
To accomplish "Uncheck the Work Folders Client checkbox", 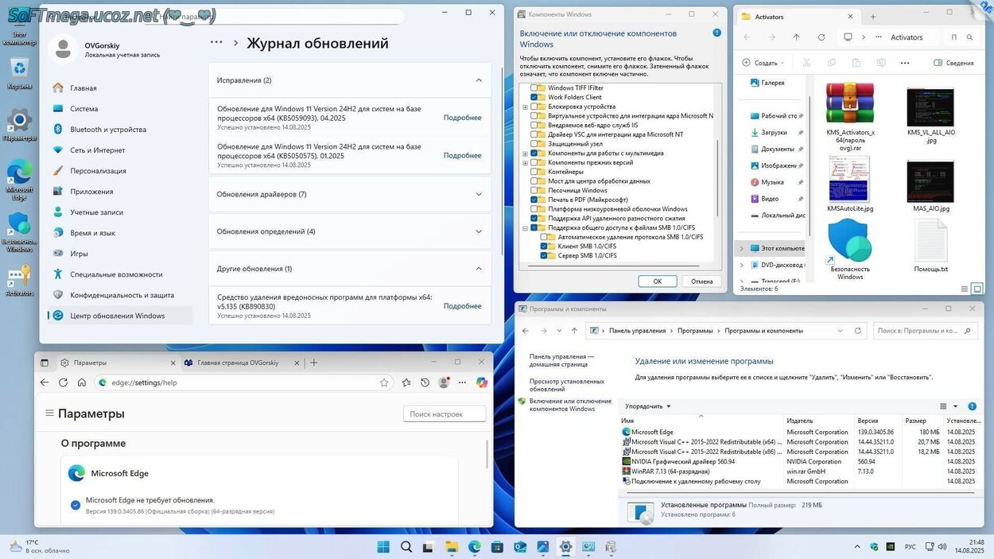I will (x=534, y=97).
